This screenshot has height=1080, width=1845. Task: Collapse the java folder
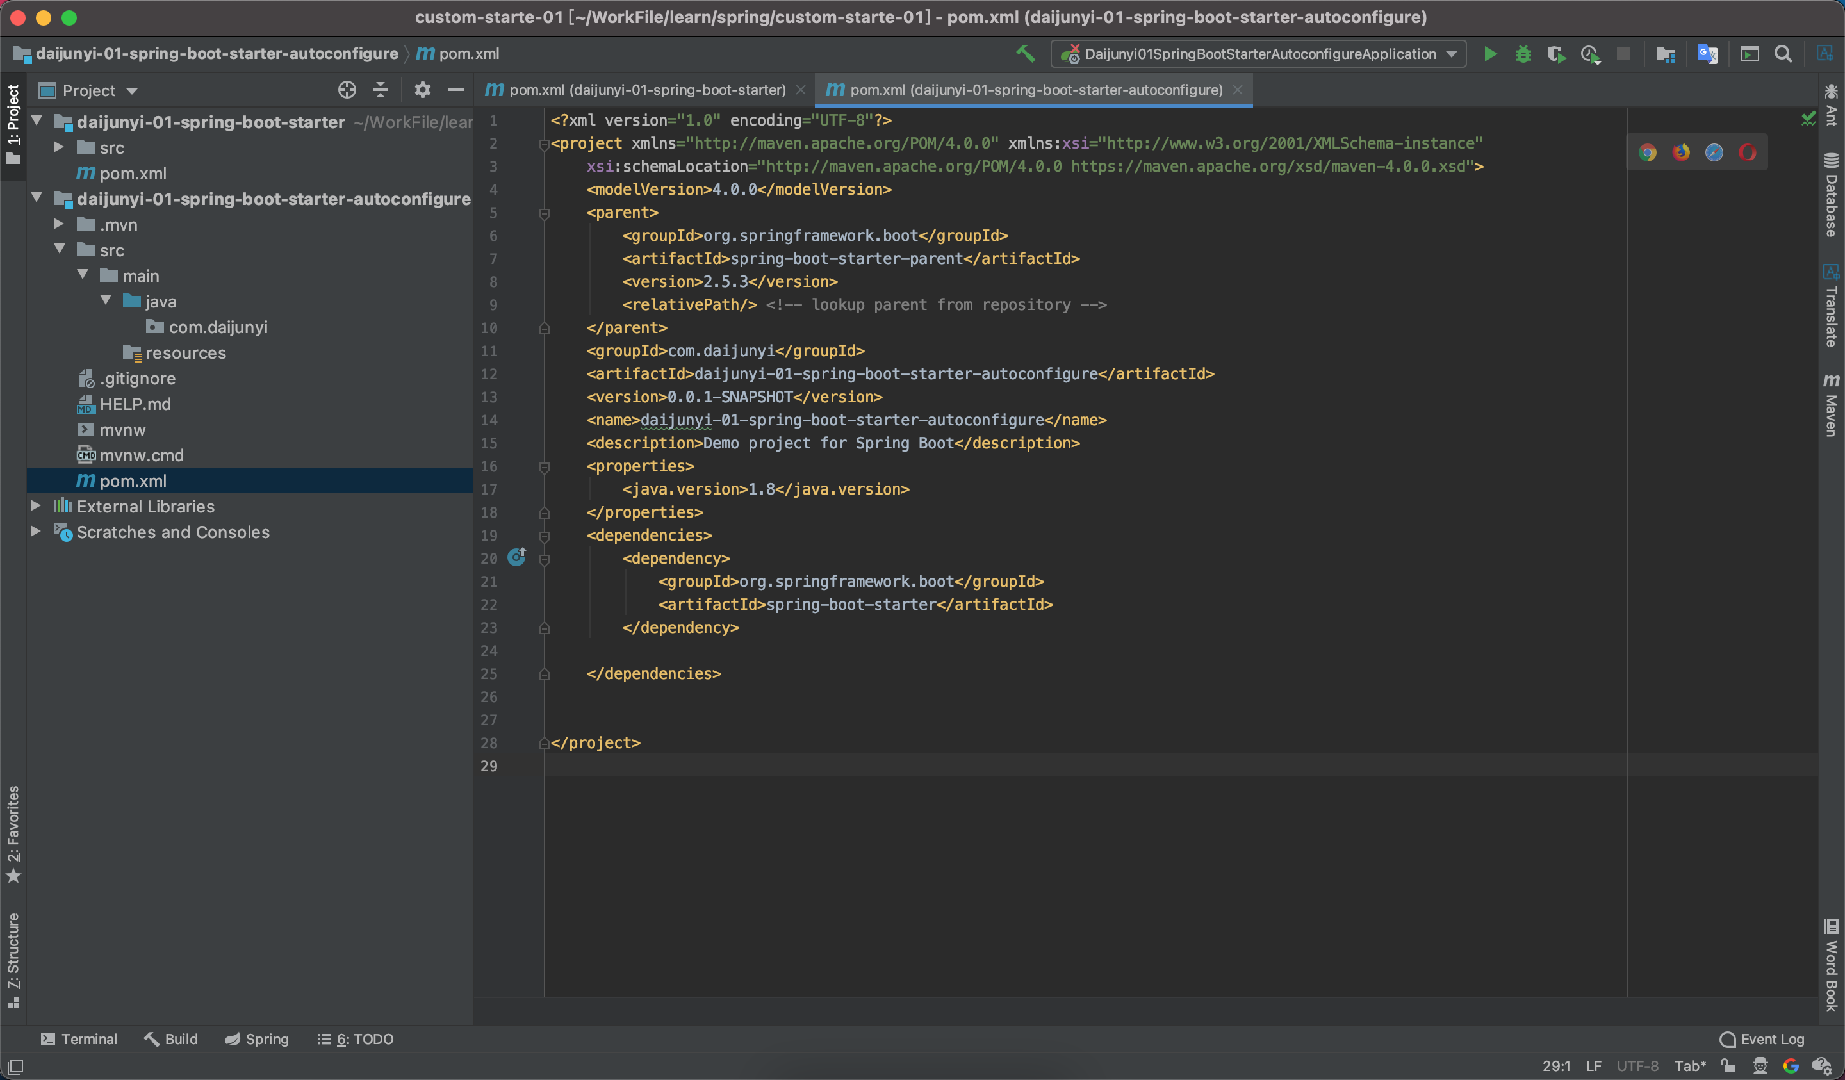(106, 300)
